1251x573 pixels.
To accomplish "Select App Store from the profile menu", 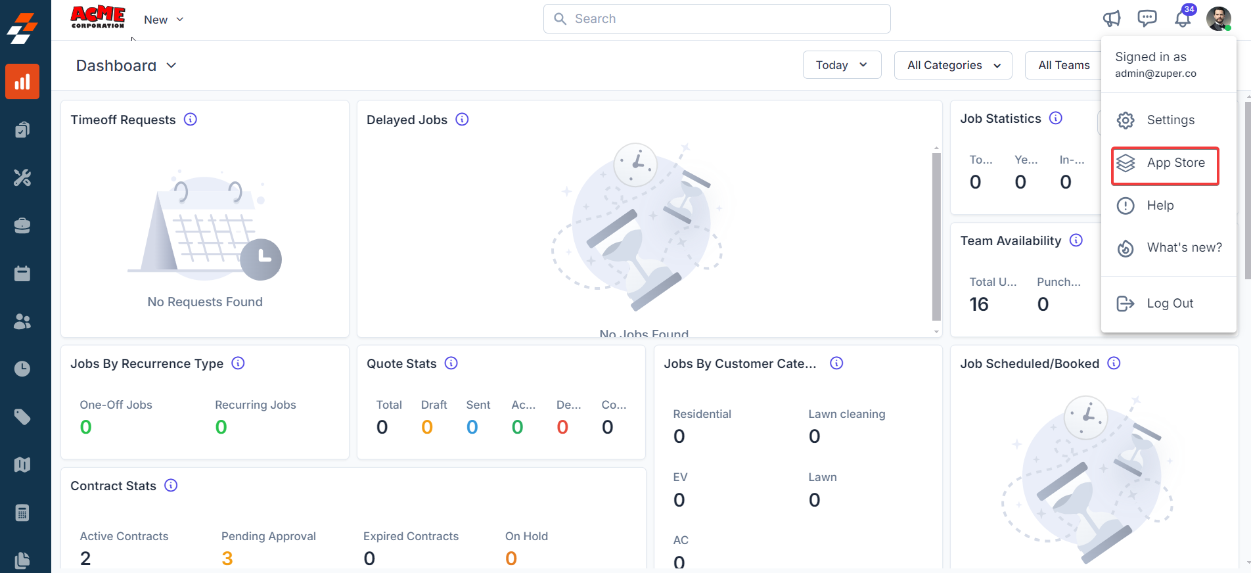I will coord(1165,163).
